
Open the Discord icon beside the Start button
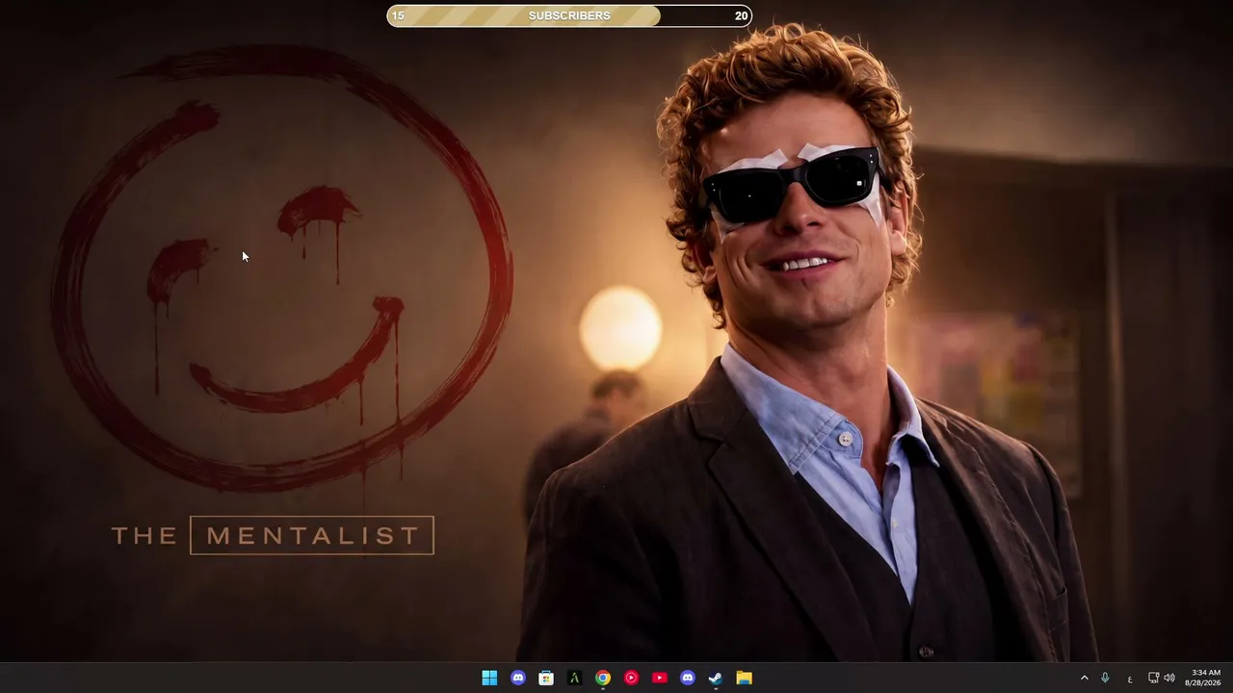pos(518,678)
